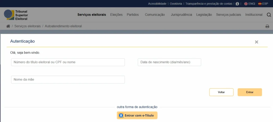Click 'outra forma de autenticação' text
The height and width of the screenshot is (122, 273).
pyautogui.click(x=137, y=107)
